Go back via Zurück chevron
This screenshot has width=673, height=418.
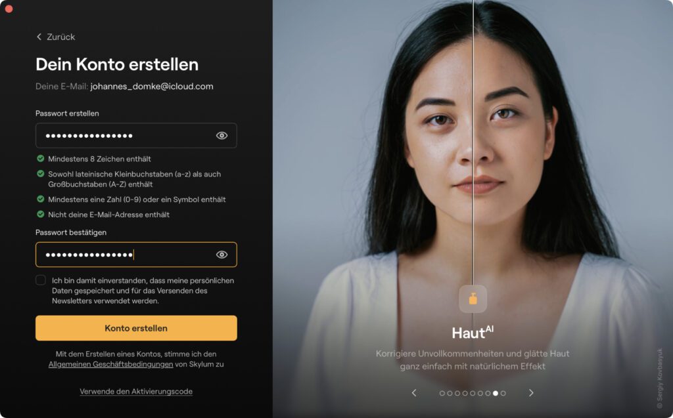pyautogui.click(x=39, y=37)
